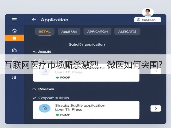Switch to the RETAL tab
Image resolution: width=171 pixels, height=128 pixels.
pyautogui.click(x=45, y=31)
